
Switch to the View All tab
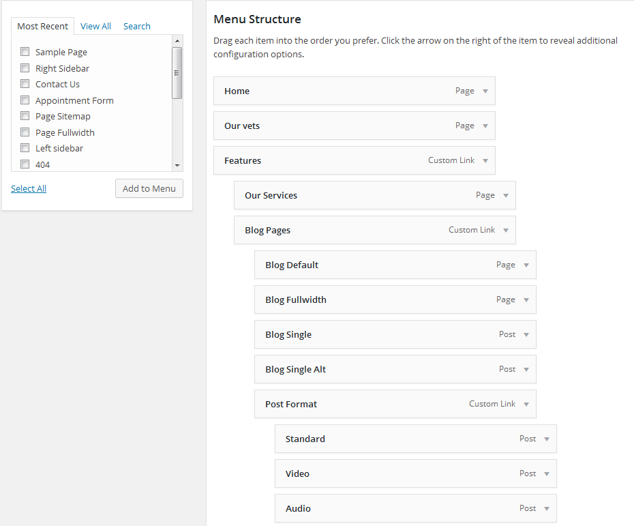coord(95,27)
